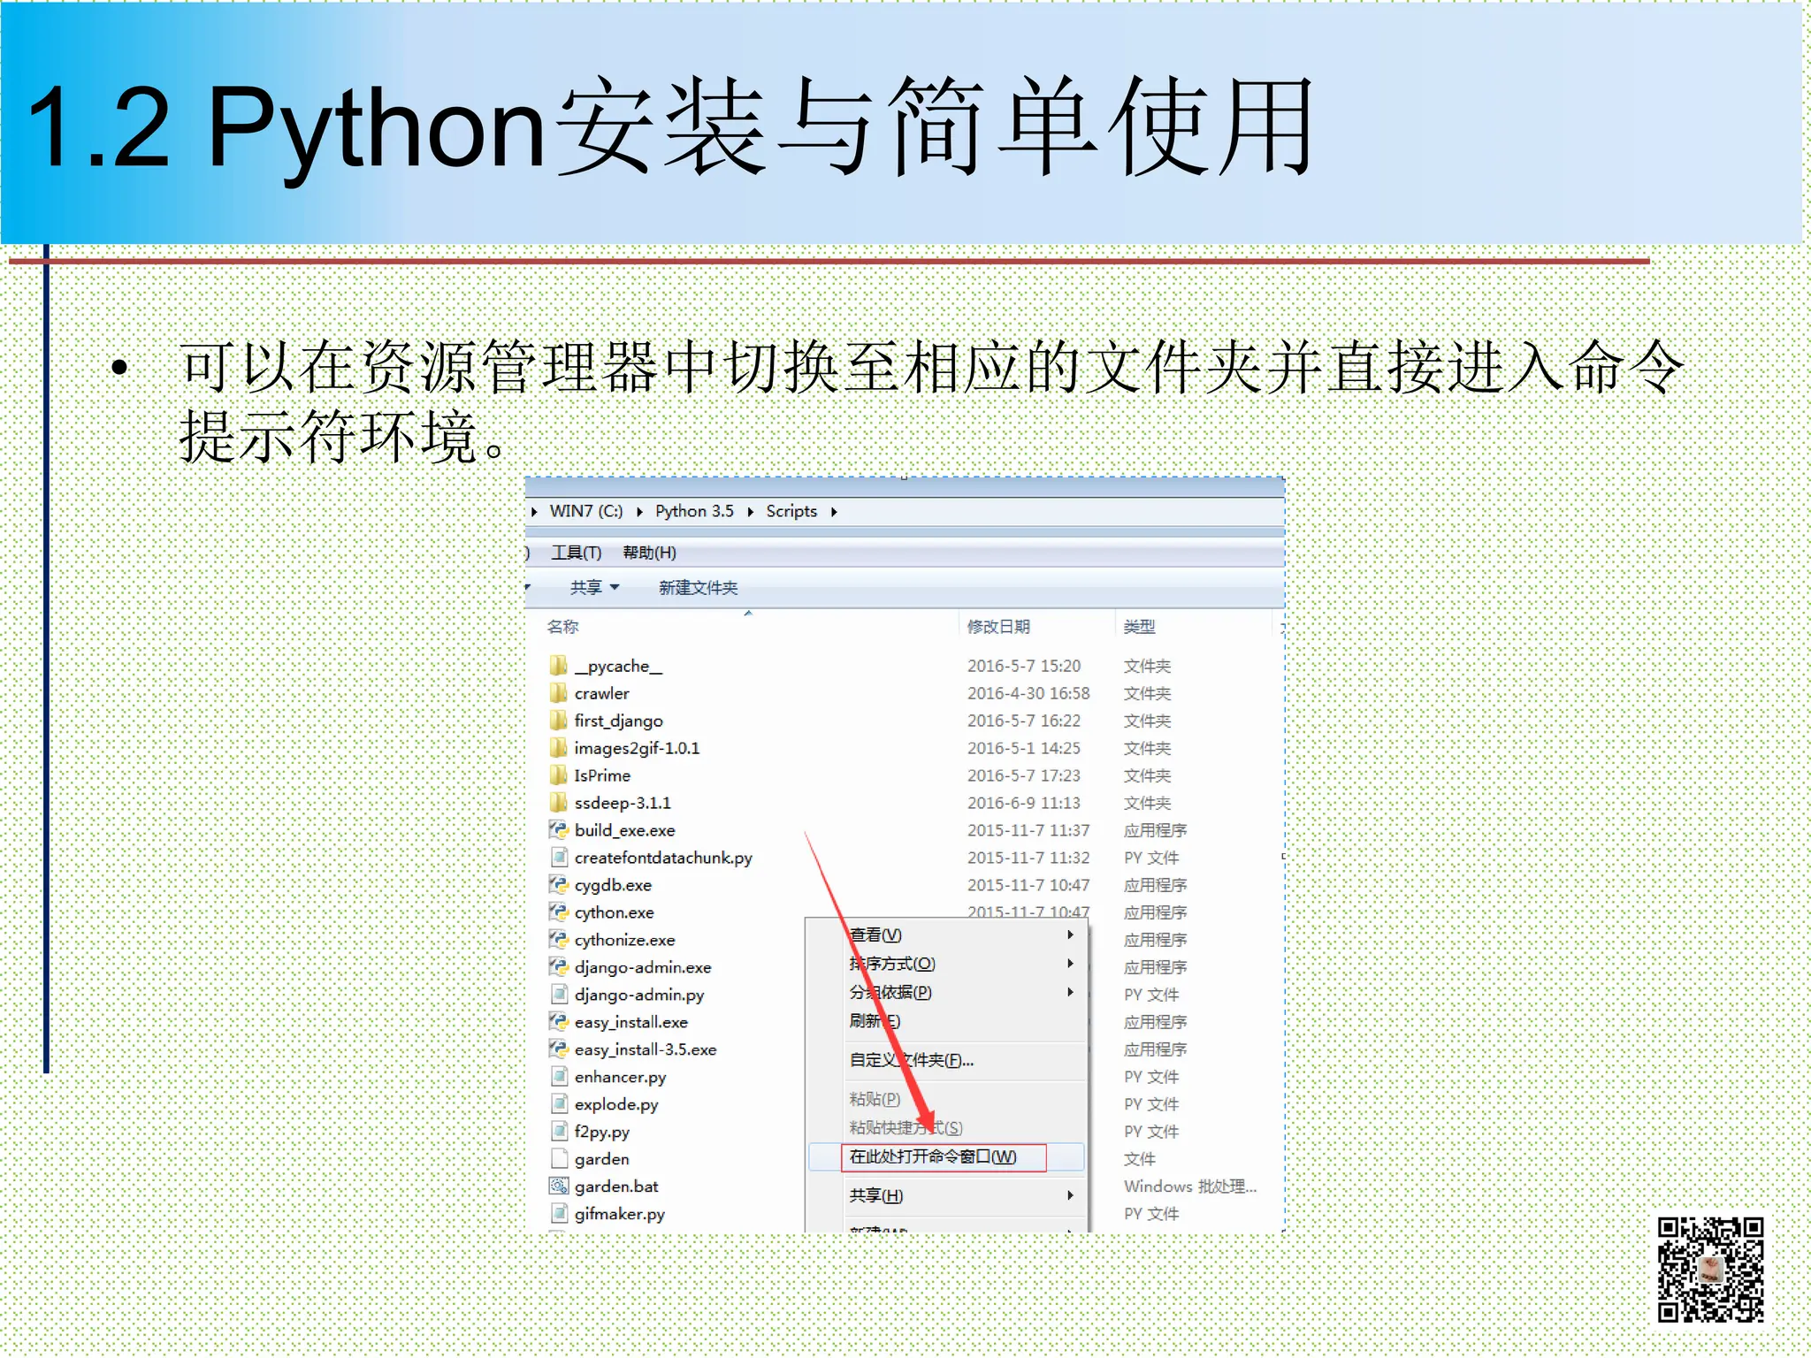Sort by the 修改日期 column header
Screen dimensions: 1811x1358
point(998,627)
